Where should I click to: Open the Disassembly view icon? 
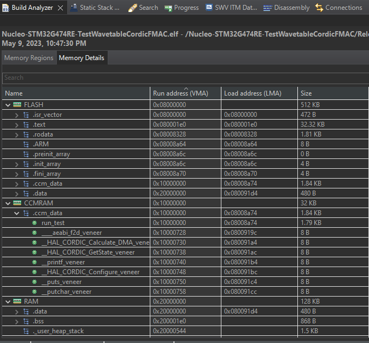(267, 8)
